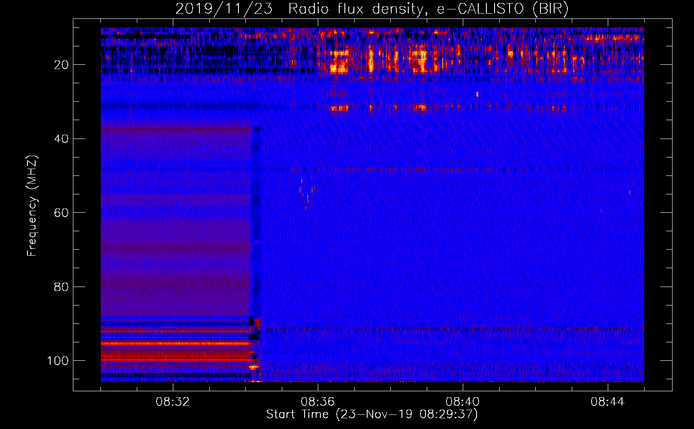Click the 'Start Time (23-Nov-19 08:29:37)' label
694x429 pixels.
coord(372,414)
